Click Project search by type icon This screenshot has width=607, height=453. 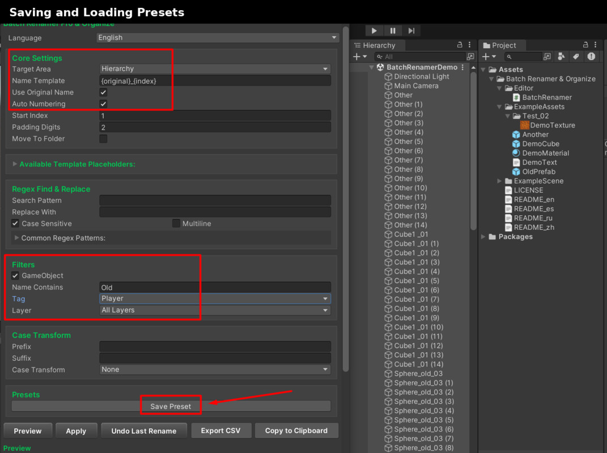tap(547, 57)
